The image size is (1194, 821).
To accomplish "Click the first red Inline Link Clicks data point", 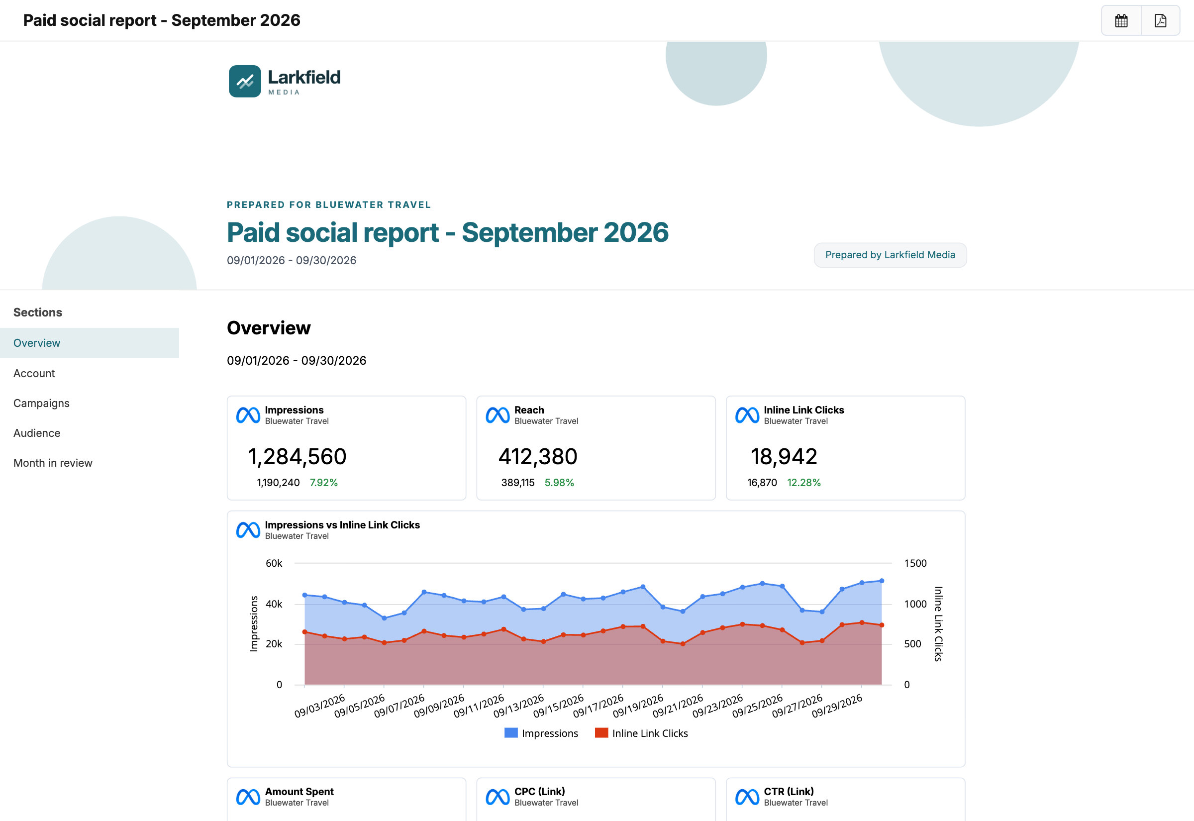I will tap(305, 632).
